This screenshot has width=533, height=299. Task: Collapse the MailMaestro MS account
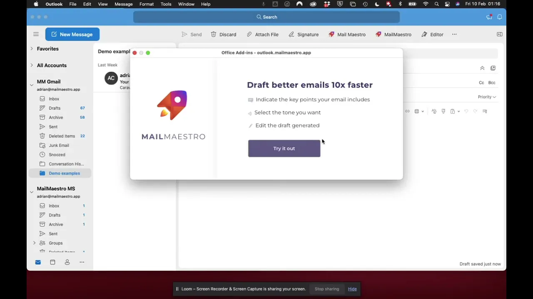pyautogui.click(x=32, y=192)
